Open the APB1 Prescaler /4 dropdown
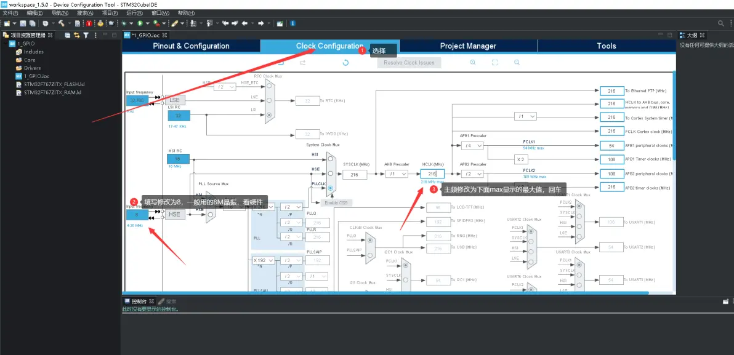This screenshot has width=734, height=355. point(472,146)
